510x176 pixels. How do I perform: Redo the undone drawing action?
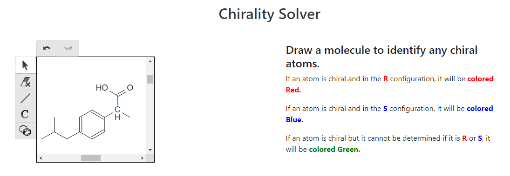click(68, 48)
